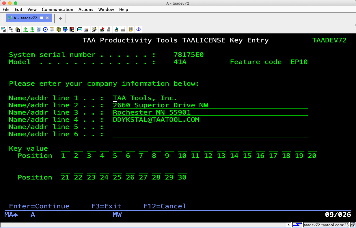Click the gray quit playing macro icon

123,29
